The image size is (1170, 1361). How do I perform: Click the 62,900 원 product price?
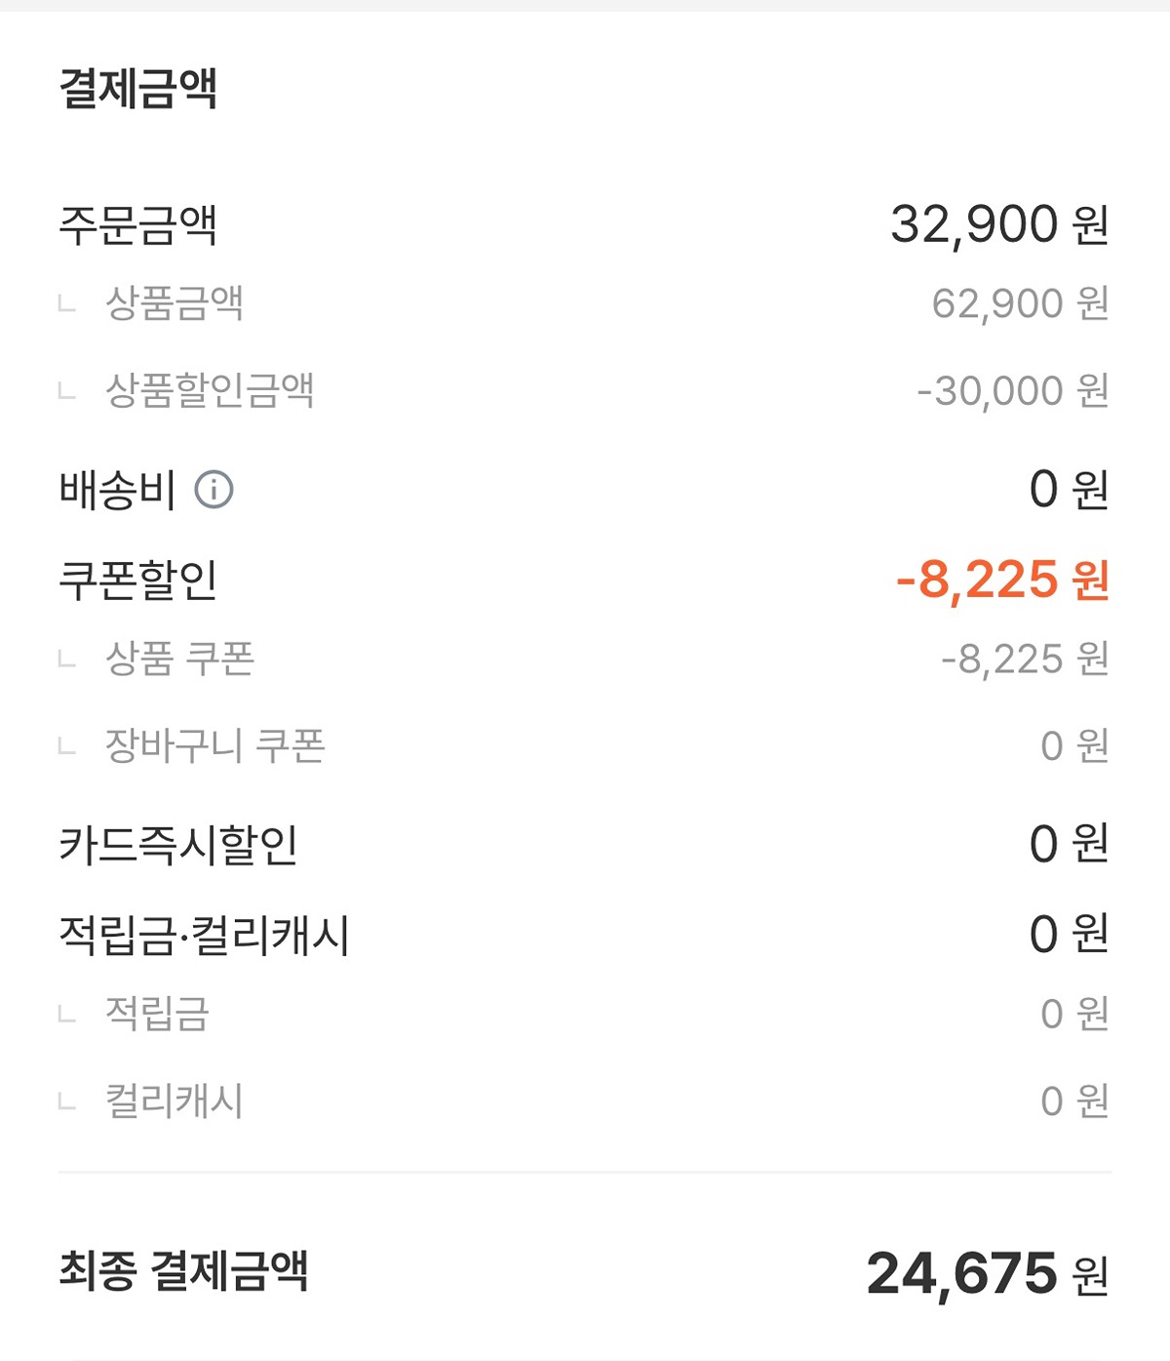[x=1021, y=303]
